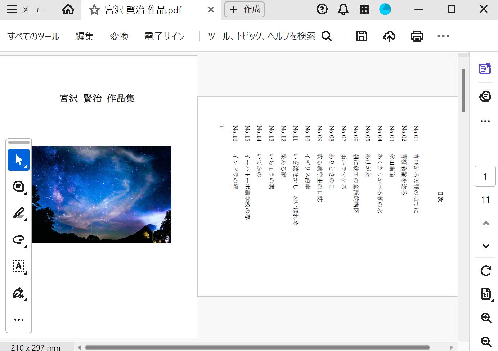Image resolution: width=498 pixels, height=351 pixels.
Task: Select the 編集 tab
Action: click(85, 36)
